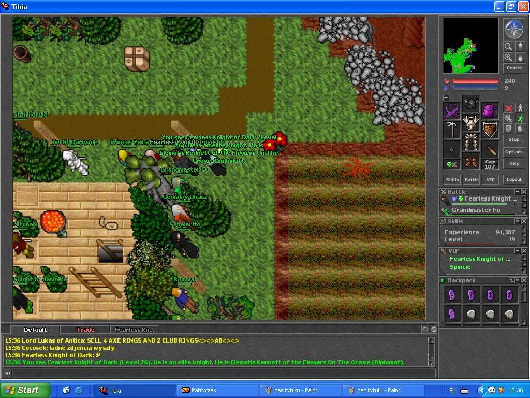Image resolution: width=530 pixels, height=398 pixels.
Task: Move minimap up one floor
Action: coord(520,46)
